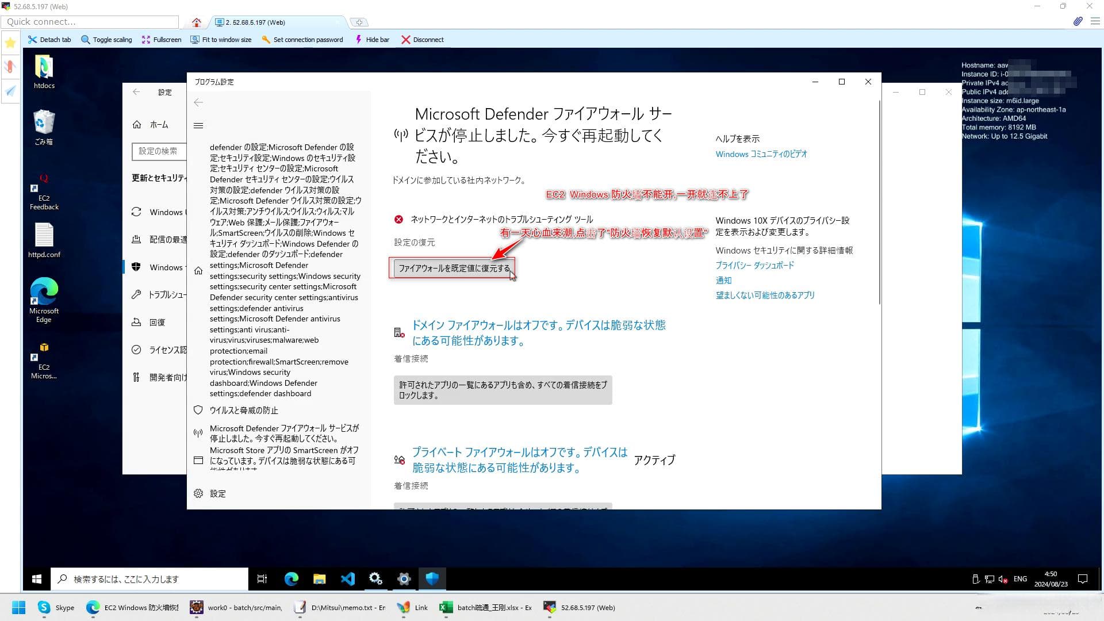Open the 通知 link
This screenshot has height=621, width=1104.
click(x=723, y=280)
